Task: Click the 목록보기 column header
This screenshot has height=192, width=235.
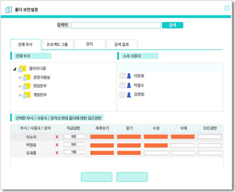Action: (x=102, y=128)
